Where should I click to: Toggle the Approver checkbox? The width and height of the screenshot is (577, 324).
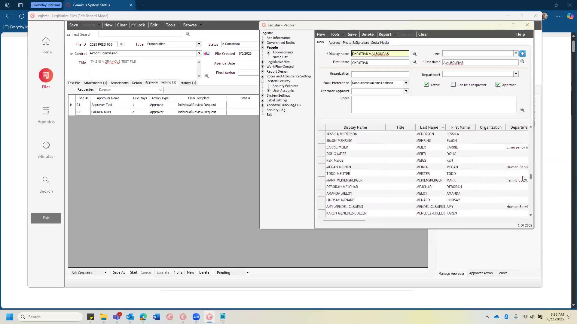[x=498, y=85]
